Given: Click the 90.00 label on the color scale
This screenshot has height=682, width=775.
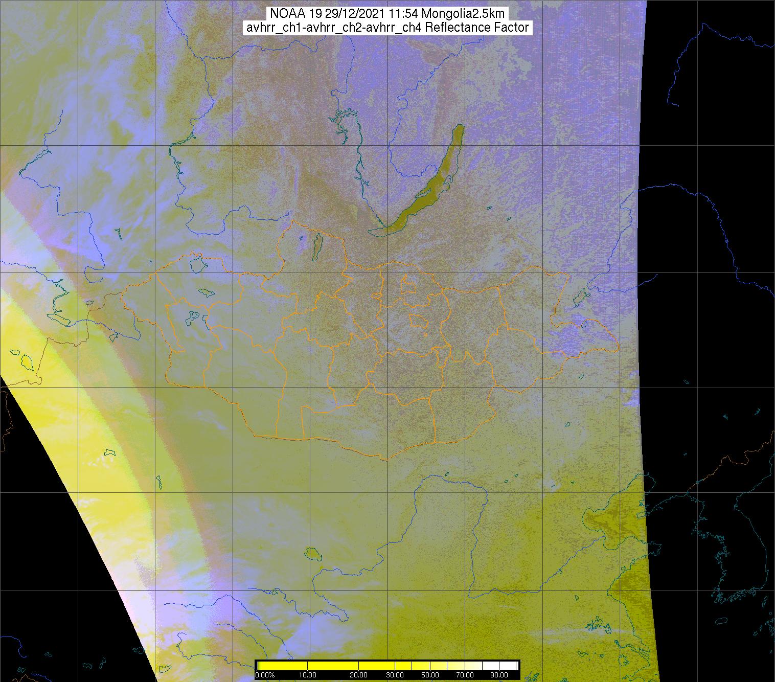Looking at the screenshot, I should [x=499, y=675].
